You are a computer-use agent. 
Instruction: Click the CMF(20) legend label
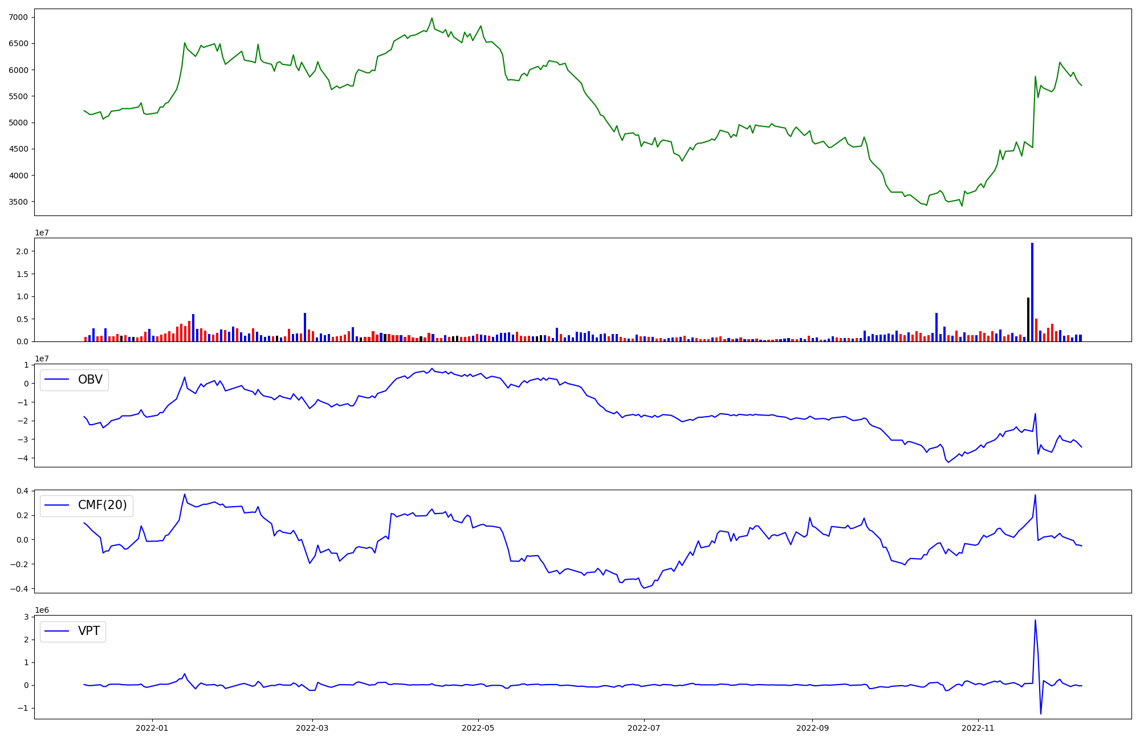[x=102, y=505]
